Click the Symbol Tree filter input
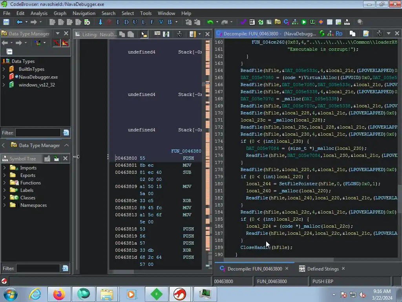The height and width of the screenshot is (302, 402). pos(38,268)
